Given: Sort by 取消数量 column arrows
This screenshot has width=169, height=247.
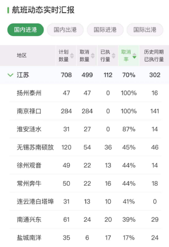Looking at the screenshot, I should (x=93, y=56).
